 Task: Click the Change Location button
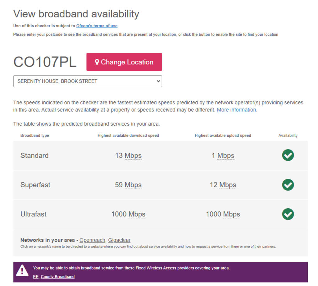[x=124, y=62]
